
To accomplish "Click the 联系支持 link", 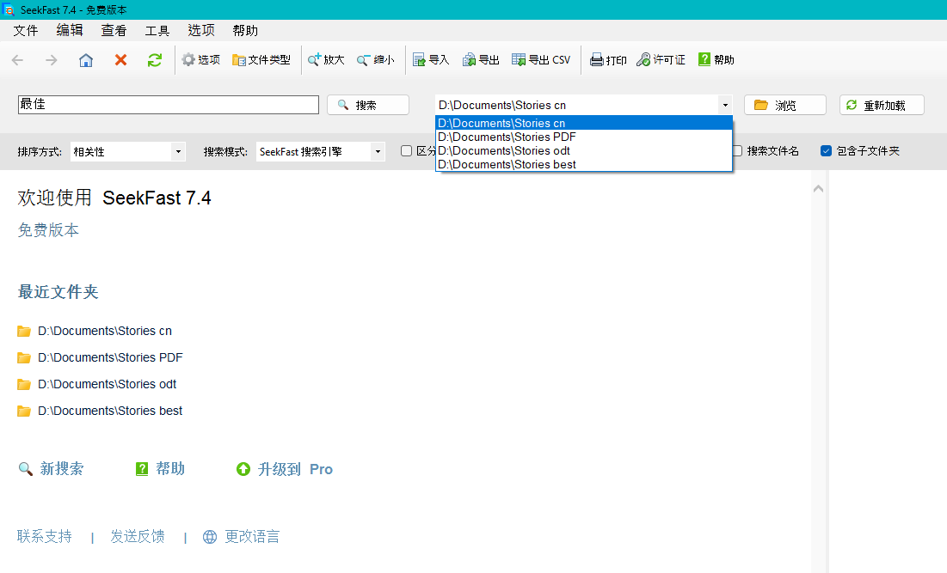I will (44, 536).
